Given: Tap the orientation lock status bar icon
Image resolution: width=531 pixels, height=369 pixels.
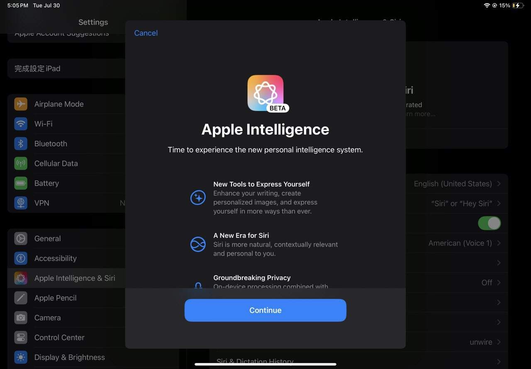Looking at the screenshot, I should (x=494, y=5).
